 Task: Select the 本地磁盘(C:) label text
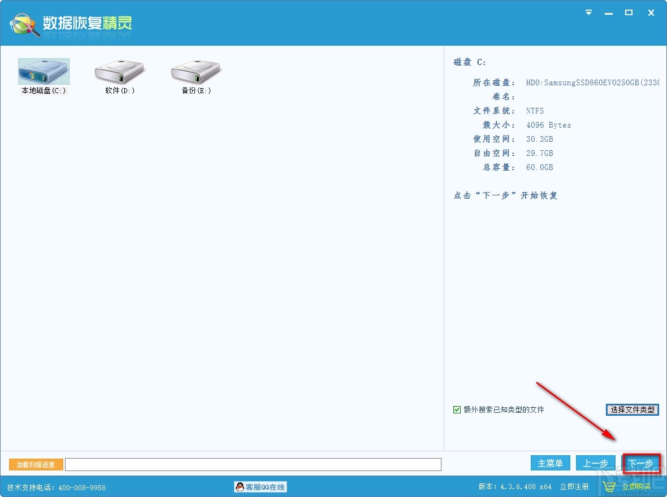pos(44,90)
